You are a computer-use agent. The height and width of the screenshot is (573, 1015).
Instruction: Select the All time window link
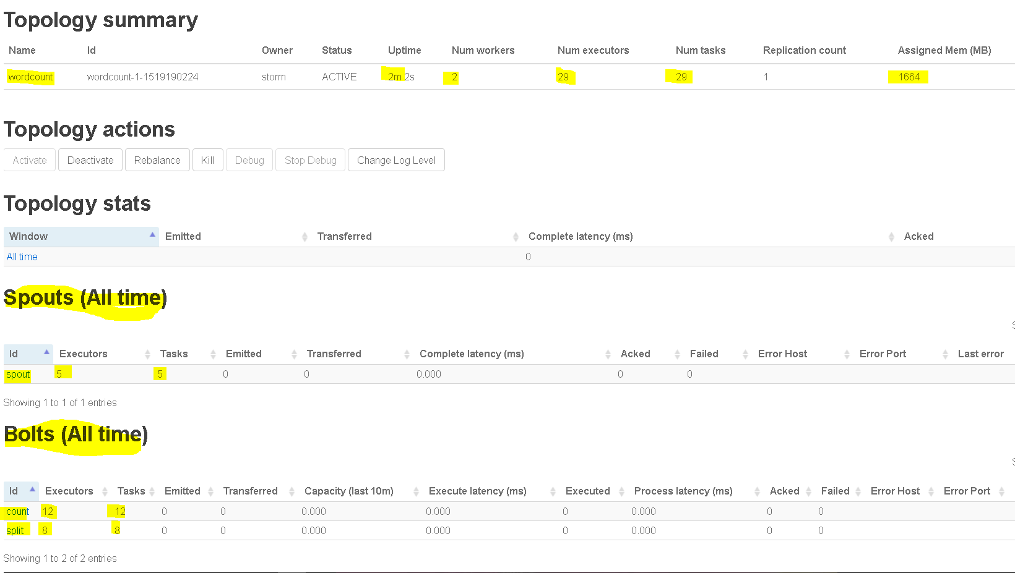(22, 257)
